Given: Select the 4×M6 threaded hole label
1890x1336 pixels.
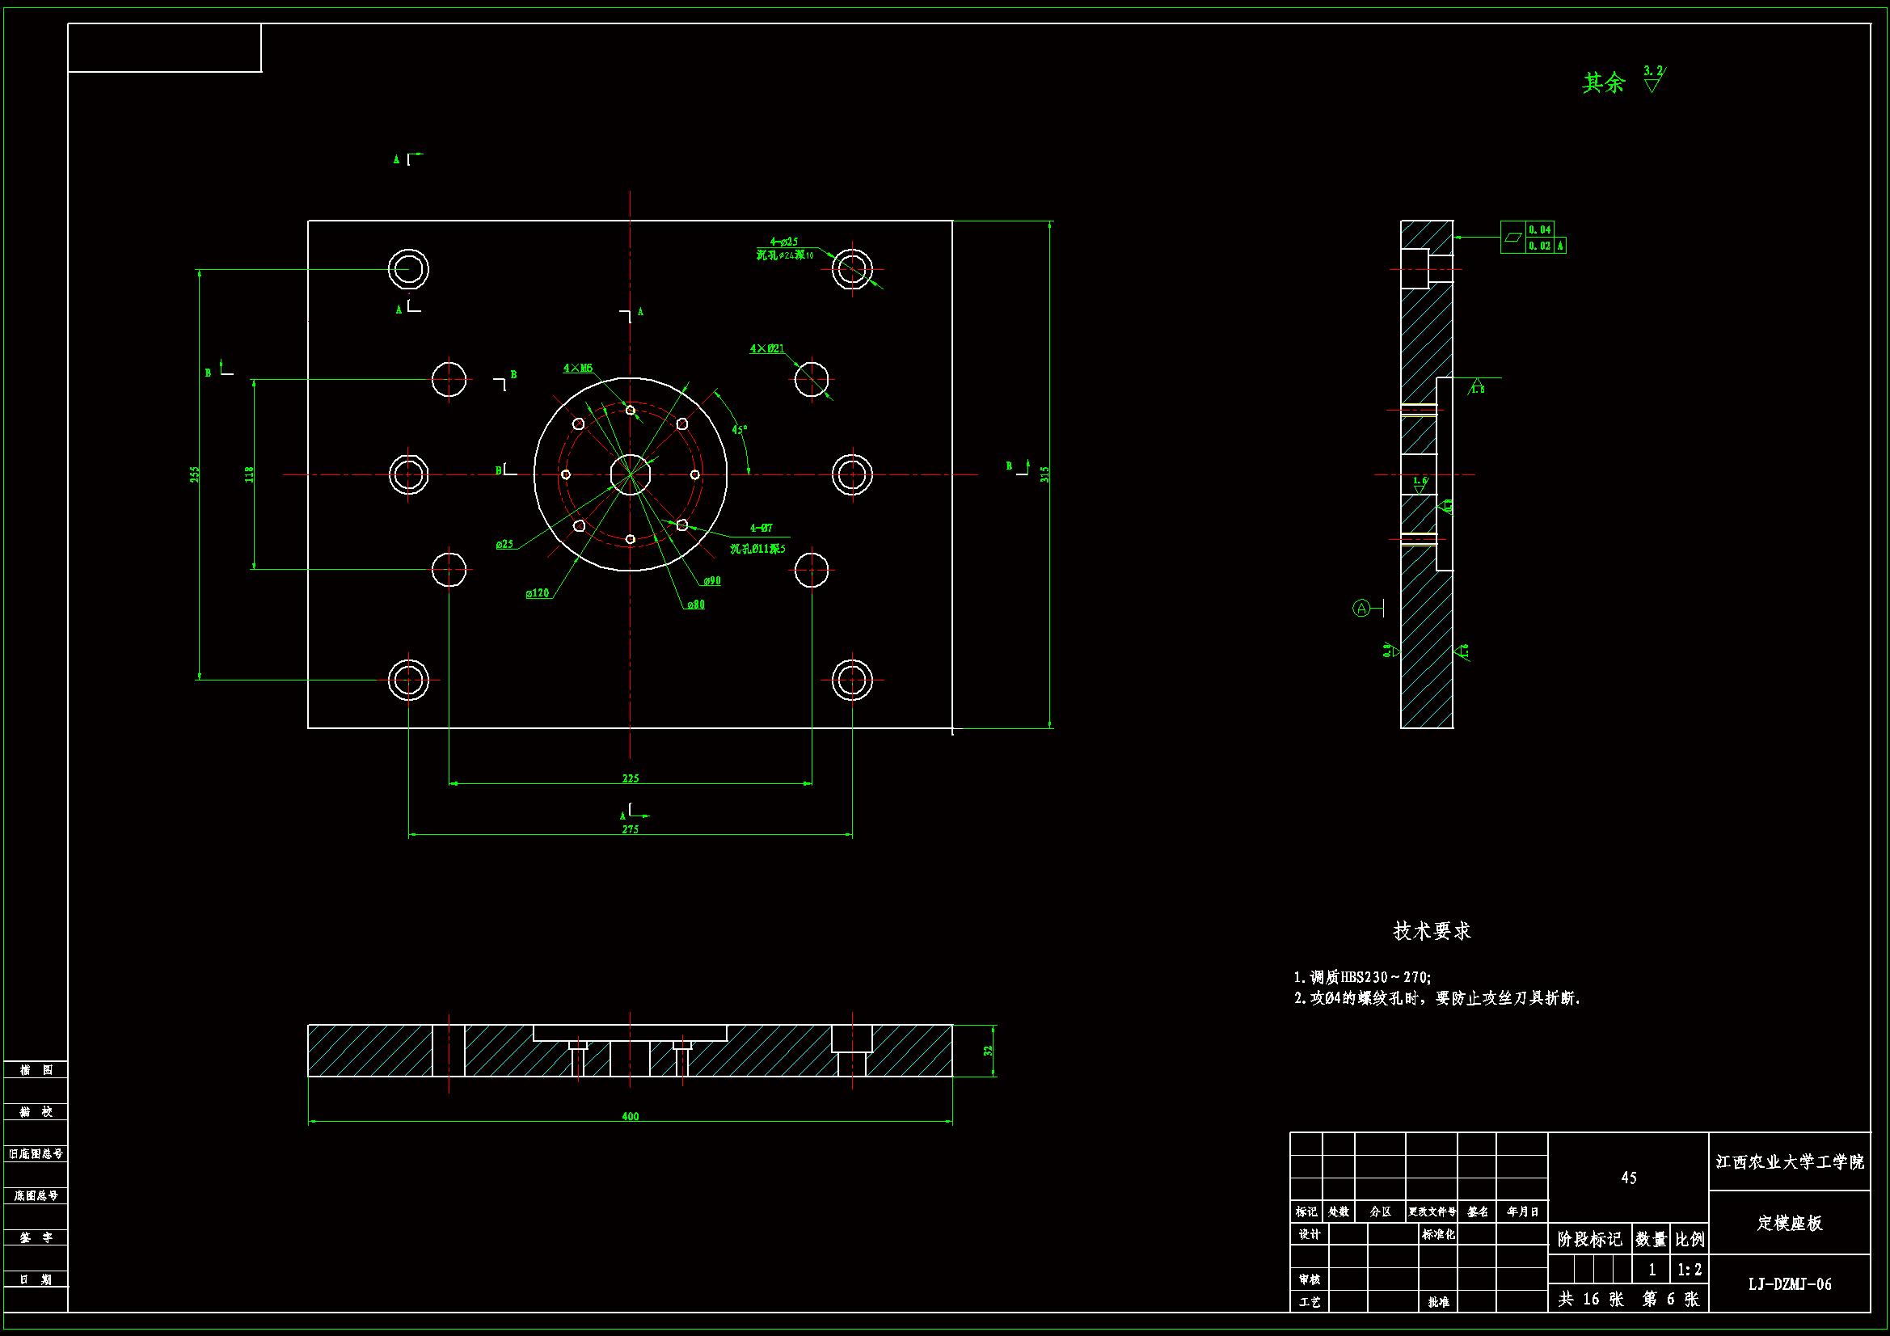Looking at the screenshot, I should [x=578, y=368].
